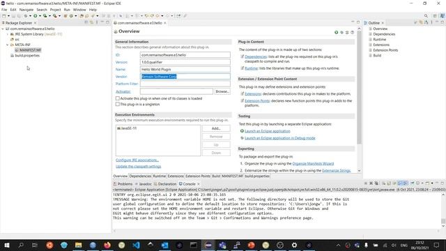Expand JRE System Library node
The image size is (446, 251).
point(8,34)
